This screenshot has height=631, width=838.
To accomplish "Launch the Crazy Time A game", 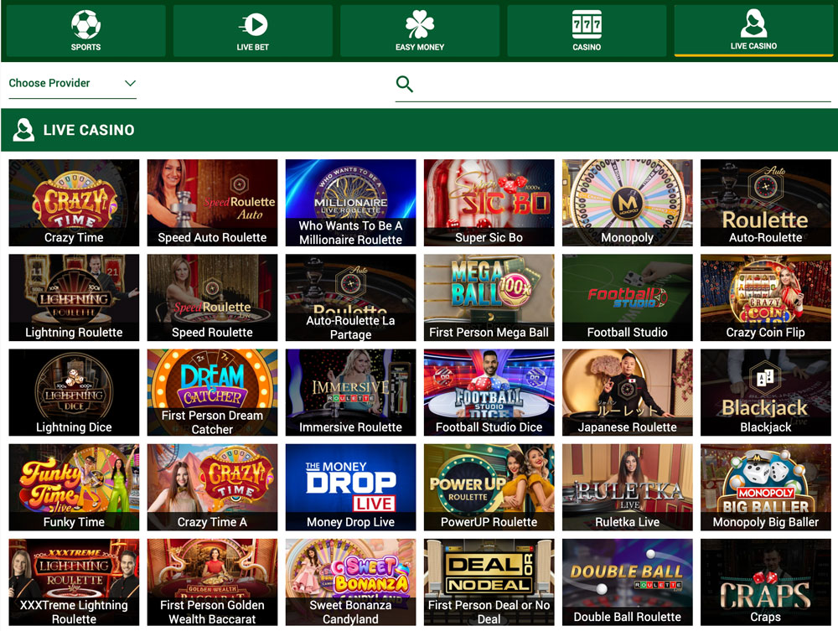I will pos(212,487).
